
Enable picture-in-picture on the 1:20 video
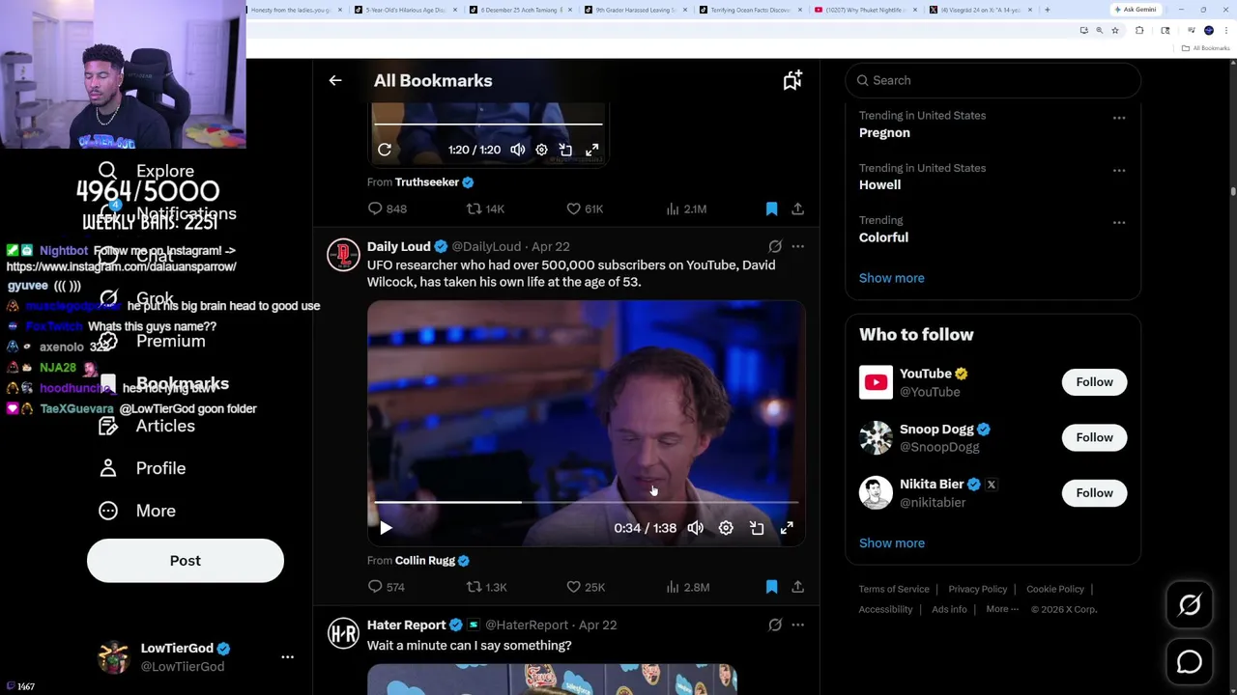tap(565, 150)
